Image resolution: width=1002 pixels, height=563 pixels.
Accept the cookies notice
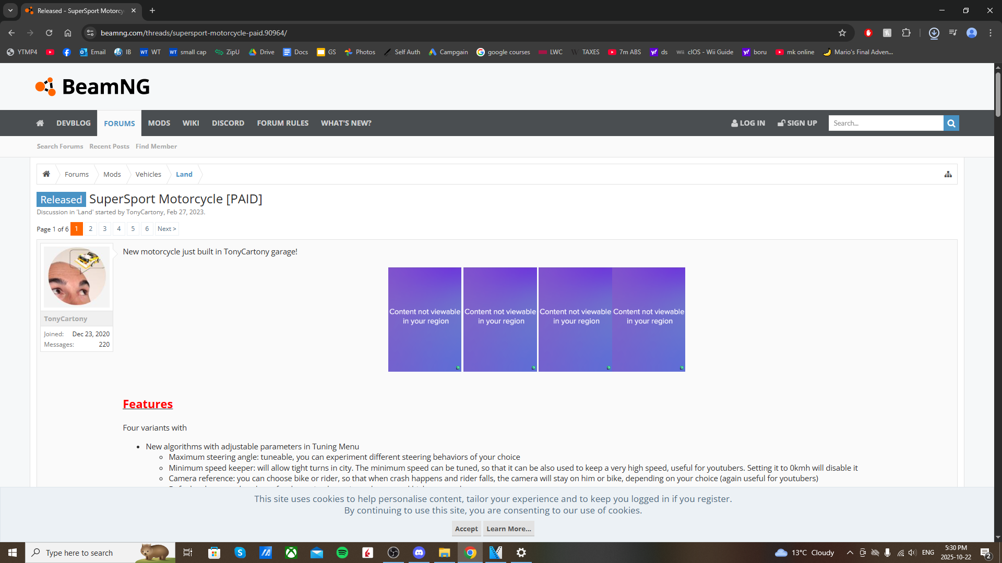pyautogui.click(x=466, y=529)
